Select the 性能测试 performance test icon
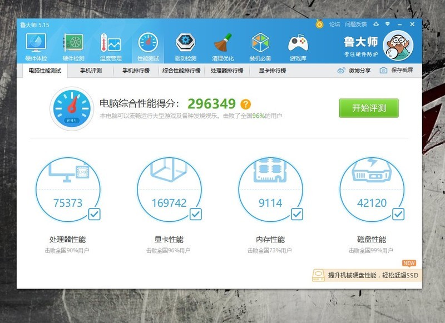The image size is (445, 323). tap(147, 44)
